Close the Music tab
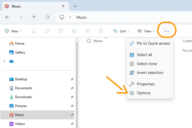 pyautogui.click(x=63, y=6)
